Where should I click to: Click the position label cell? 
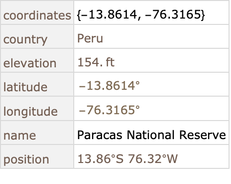[37, 157]
